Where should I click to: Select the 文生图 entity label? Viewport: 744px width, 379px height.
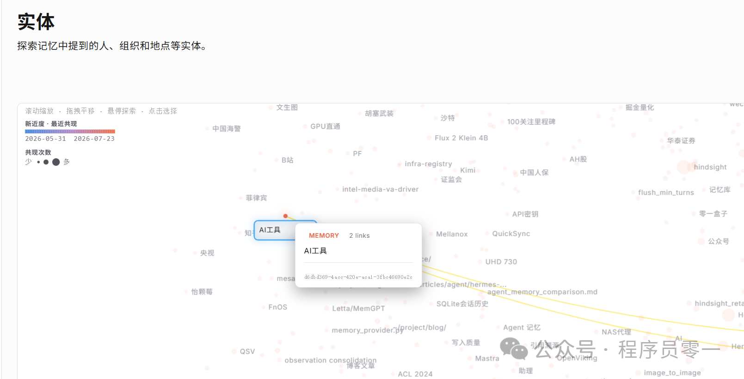287,108
